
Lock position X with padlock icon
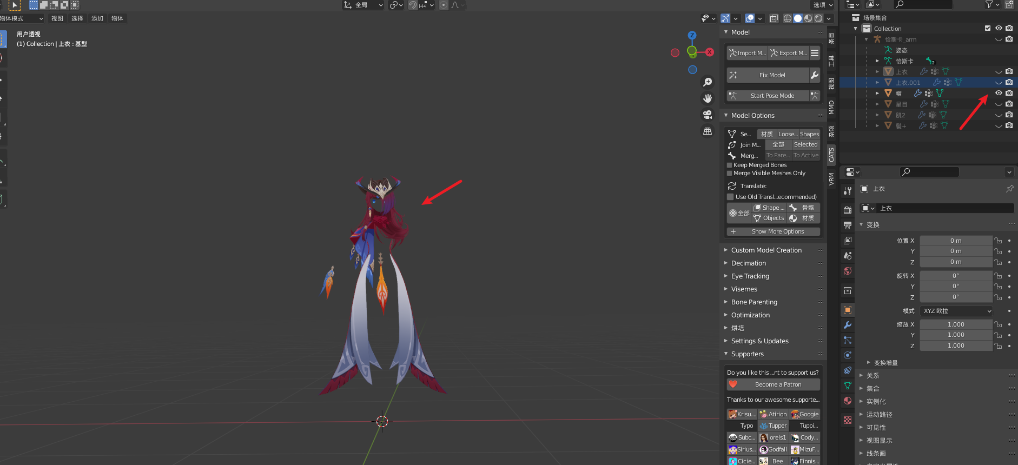click(998, 241)
